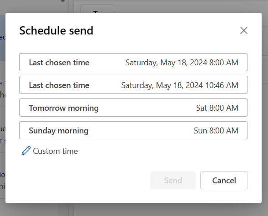Select last chosen time at 8:00 AM
The image size is (268, 216).
[133, 62]
